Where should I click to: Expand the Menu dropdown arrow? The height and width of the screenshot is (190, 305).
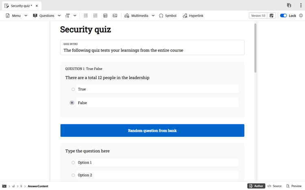[x=26, y=15]
